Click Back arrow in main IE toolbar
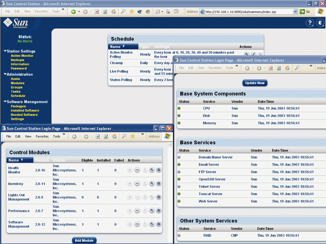This screenshot has height=244, width=326. click(73, 12)
